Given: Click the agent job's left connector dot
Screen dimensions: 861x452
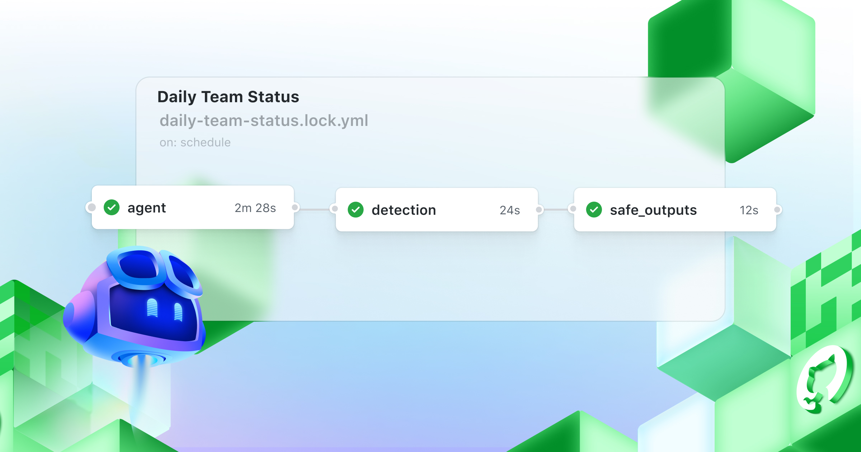Looking at the screenshot, I should pyautogui.click(x=92, y=207).
